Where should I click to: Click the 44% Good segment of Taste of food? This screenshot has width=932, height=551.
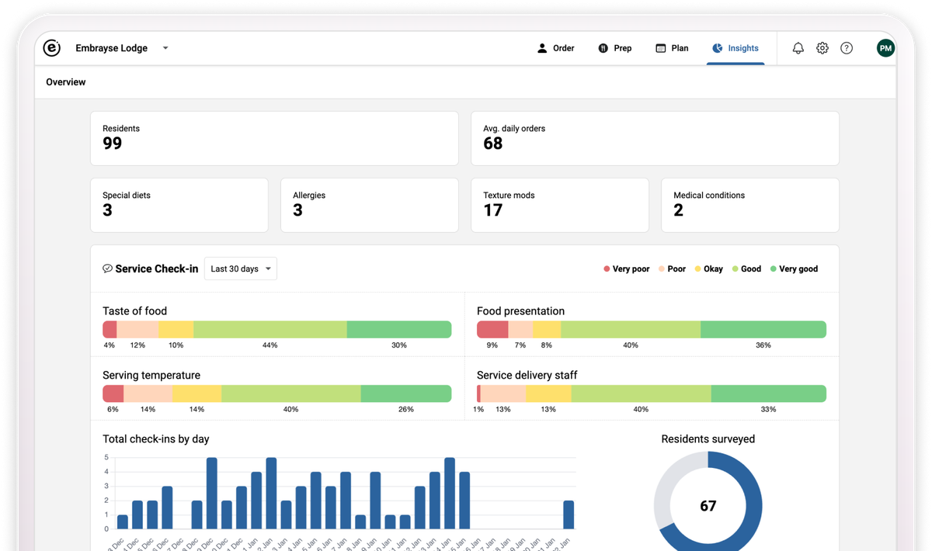point(270,329)
